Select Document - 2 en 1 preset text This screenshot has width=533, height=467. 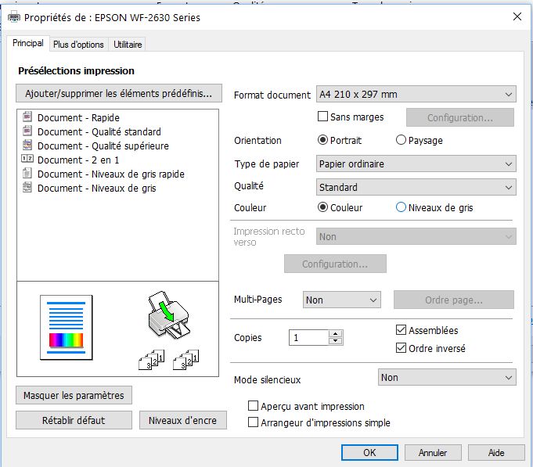pos(78,160)
